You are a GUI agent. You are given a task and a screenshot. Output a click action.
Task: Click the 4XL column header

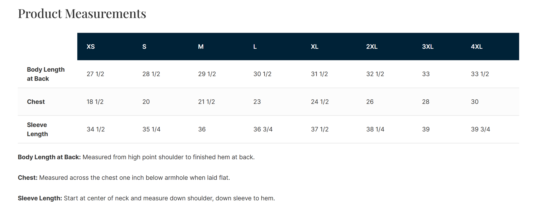(x=477, y=47)
